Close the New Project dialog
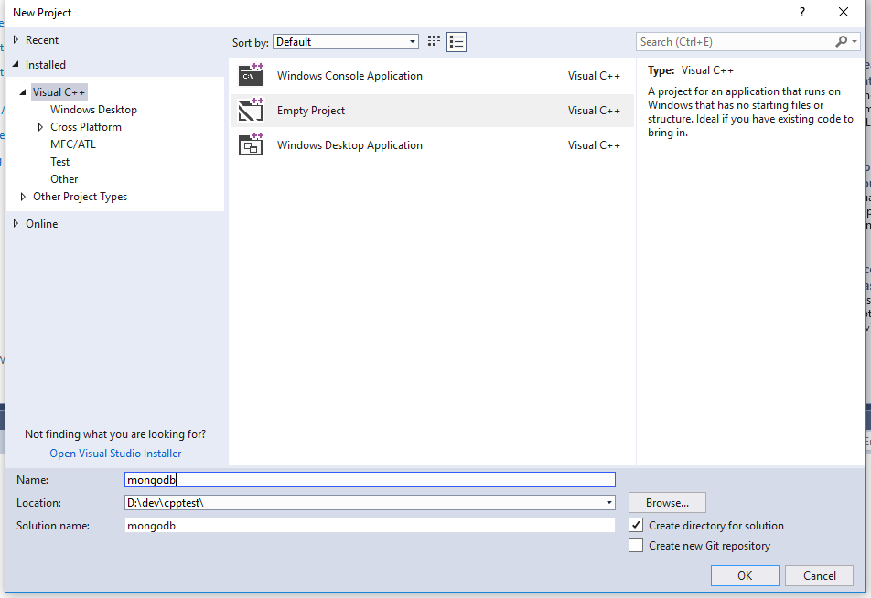The height and width of the screenshot is (598, 871). point(844,12)
